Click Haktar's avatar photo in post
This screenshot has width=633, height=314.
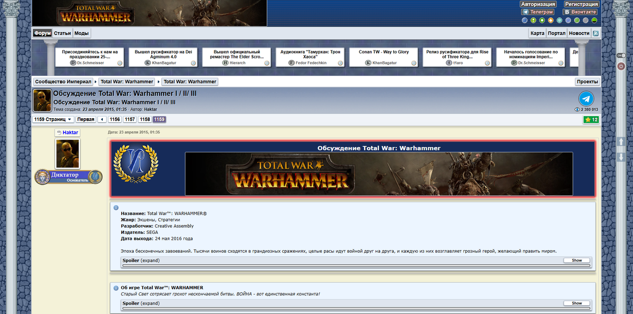67,154
